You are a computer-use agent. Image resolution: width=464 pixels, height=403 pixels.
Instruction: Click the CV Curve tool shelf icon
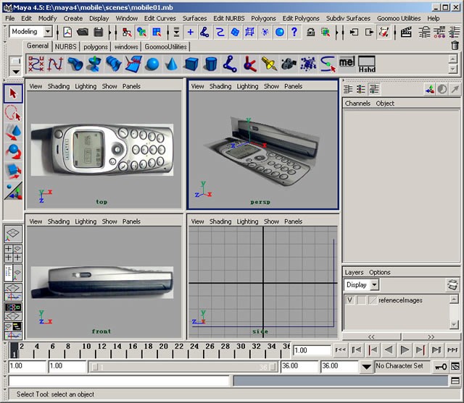36,64
